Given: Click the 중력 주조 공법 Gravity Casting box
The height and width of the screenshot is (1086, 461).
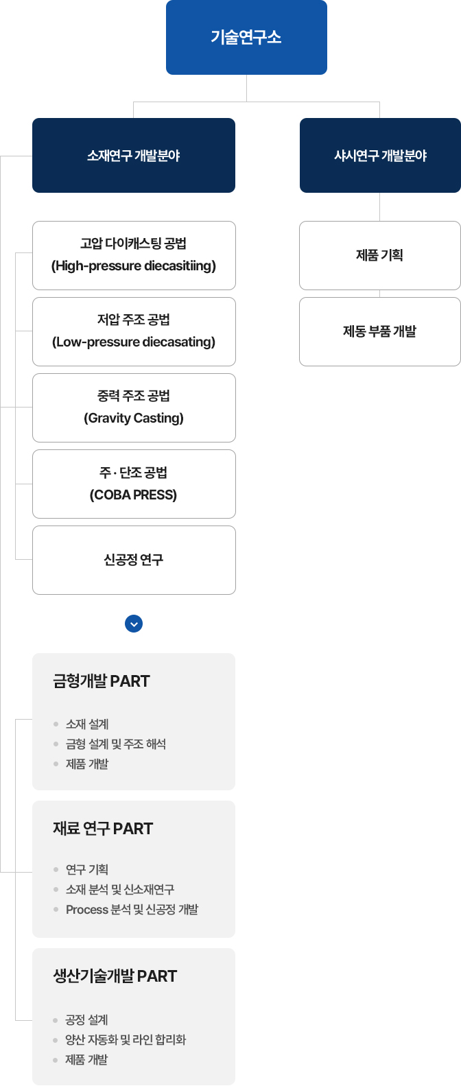Looking at the screenshot, I should pyautogui.click(x=134, y=408).
